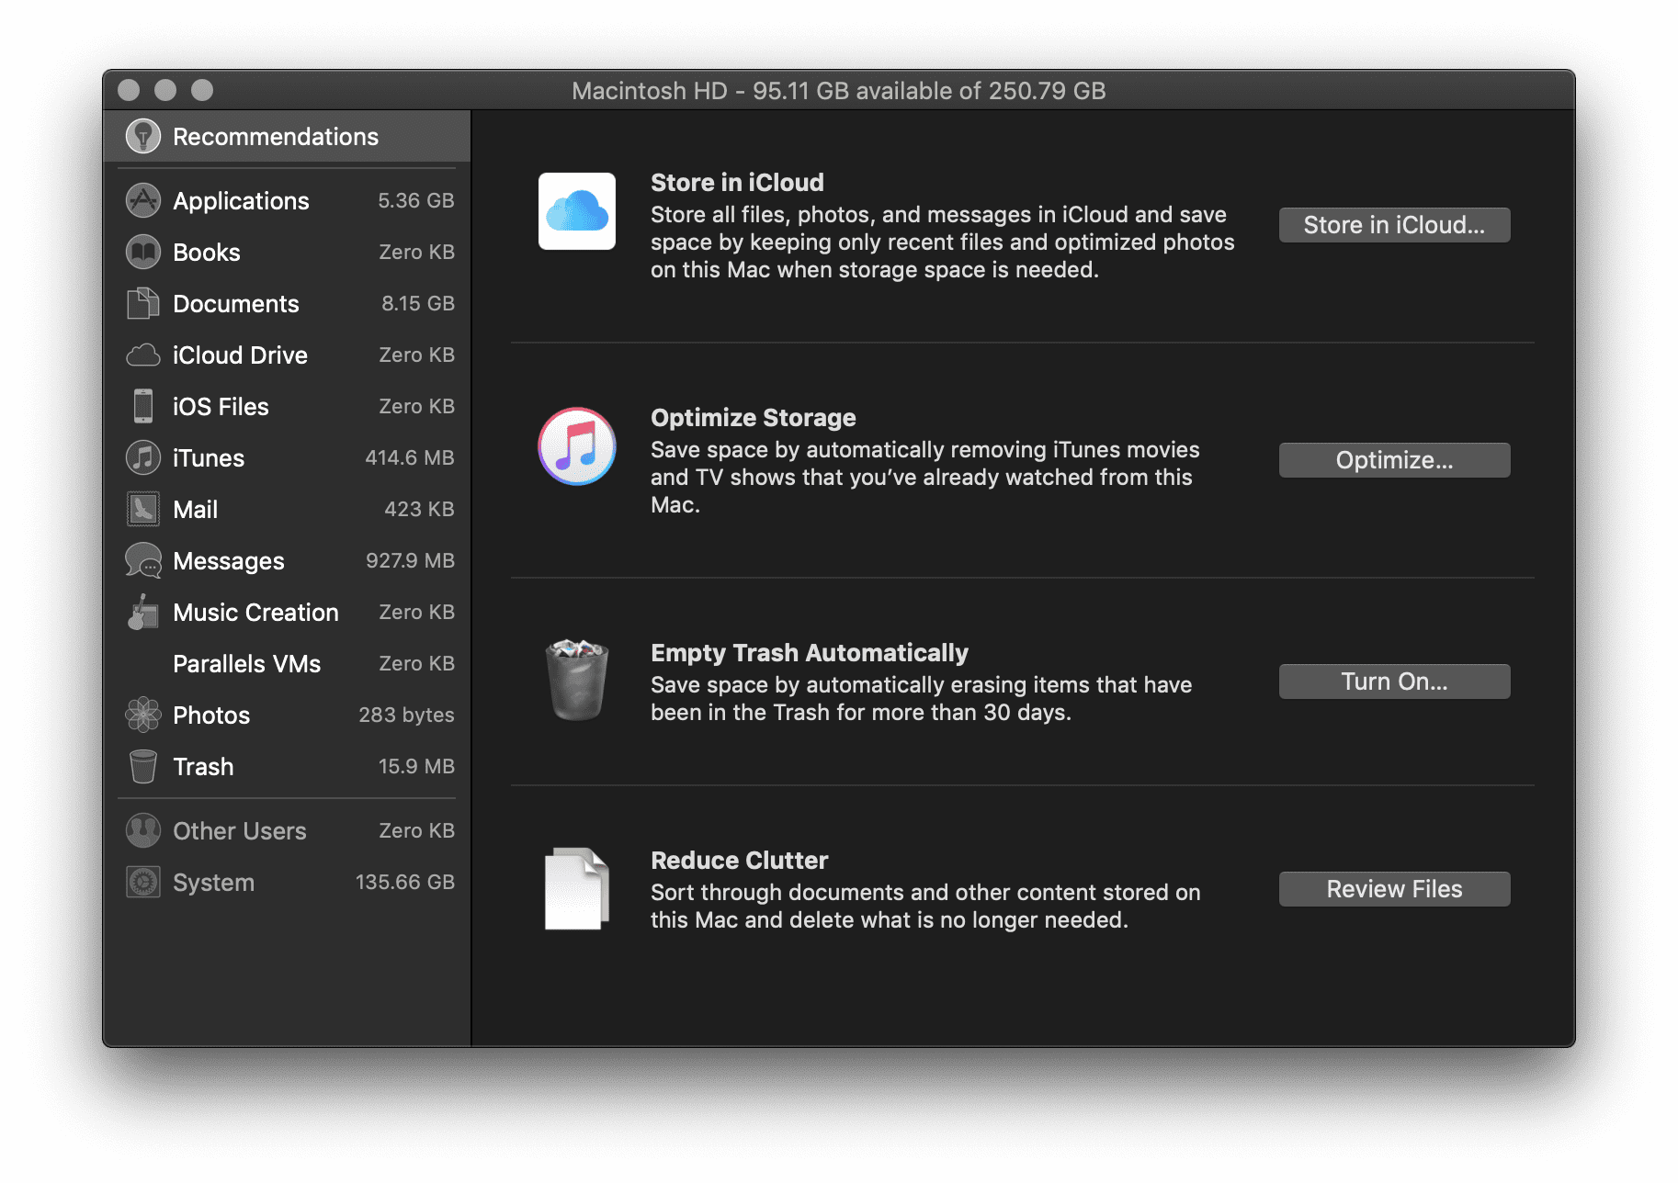Select the Mail category in sidebar
1678x1183 pixels.
coord(195,509)
